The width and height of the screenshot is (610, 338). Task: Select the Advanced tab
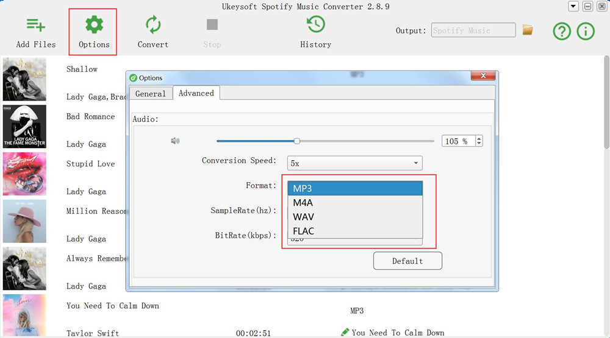(196, 93)
